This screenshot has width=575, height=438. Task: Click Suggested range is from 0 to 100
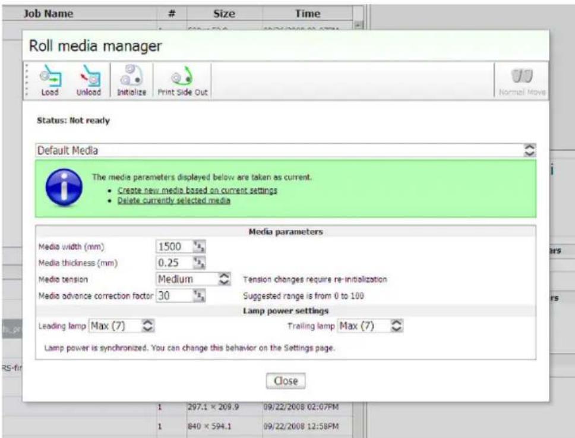pos(304,296)
